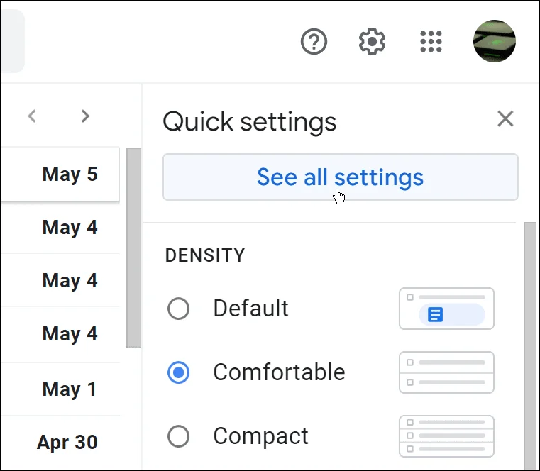
Task: Go to older emails with right chevron
Action: [x=85, y=116]
